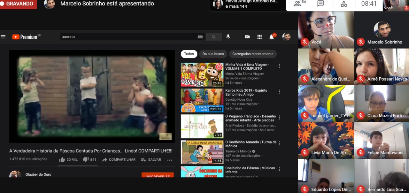Open the Meet participants list showing 156
The image size is (409, 193).
pyautogui.click(x=300, y=4)
